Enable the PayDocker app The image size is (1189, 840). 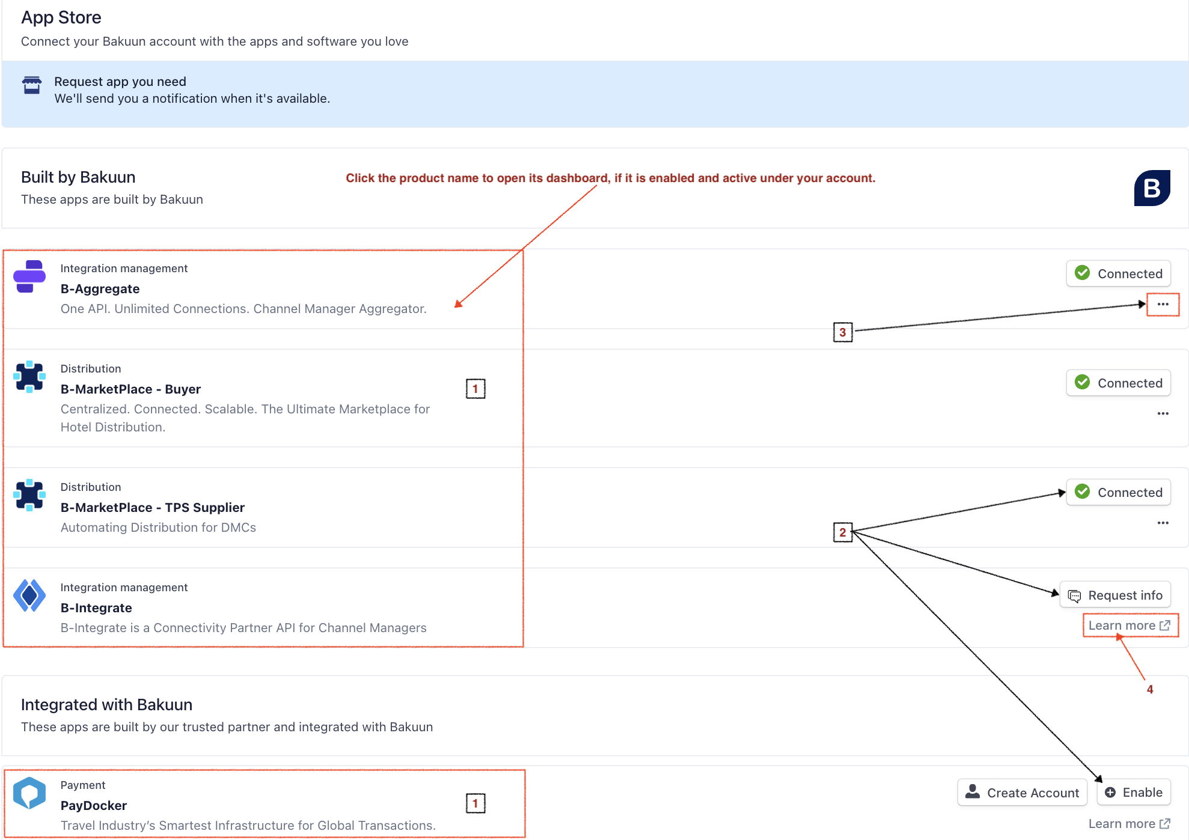[x=1134, y=793]
